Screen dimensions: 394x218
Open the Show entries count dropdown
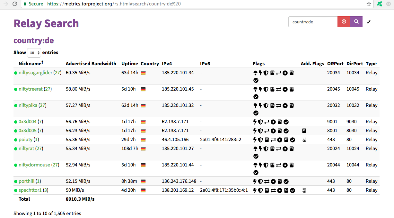point(34,52)
